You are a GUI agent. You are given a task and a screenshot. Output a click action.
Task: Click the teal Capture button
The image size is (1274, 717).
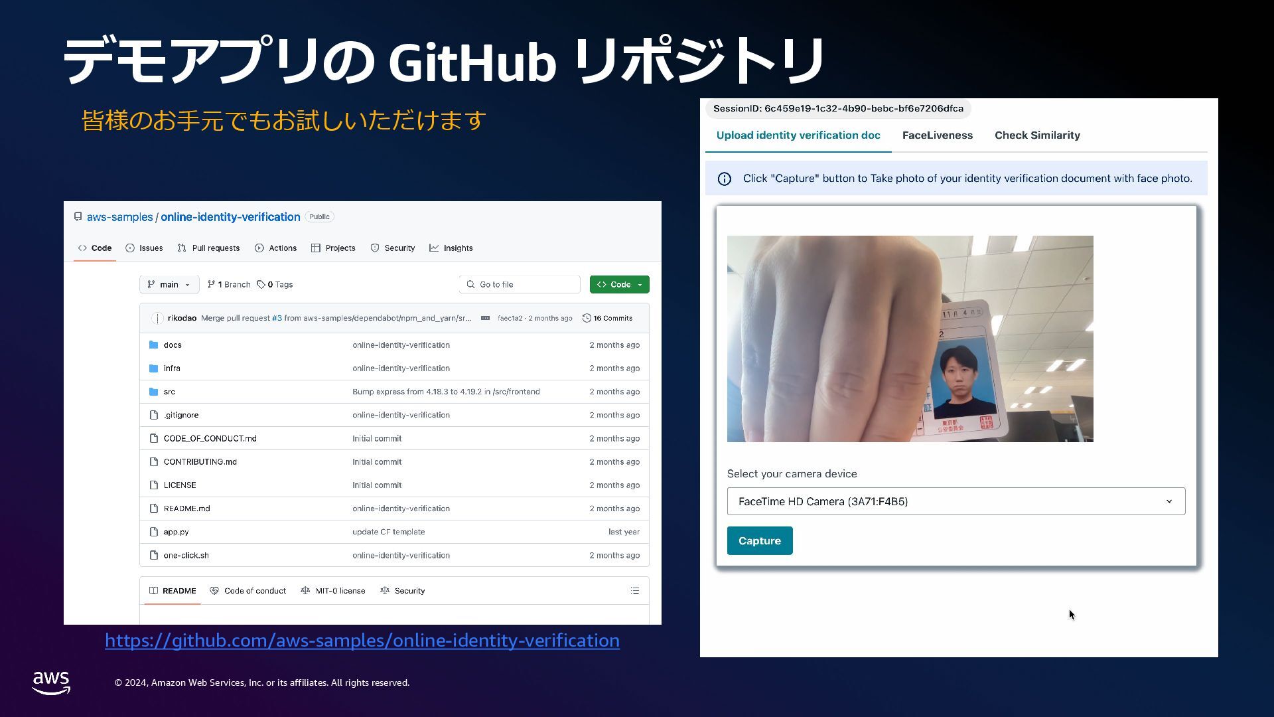(760, 541)
